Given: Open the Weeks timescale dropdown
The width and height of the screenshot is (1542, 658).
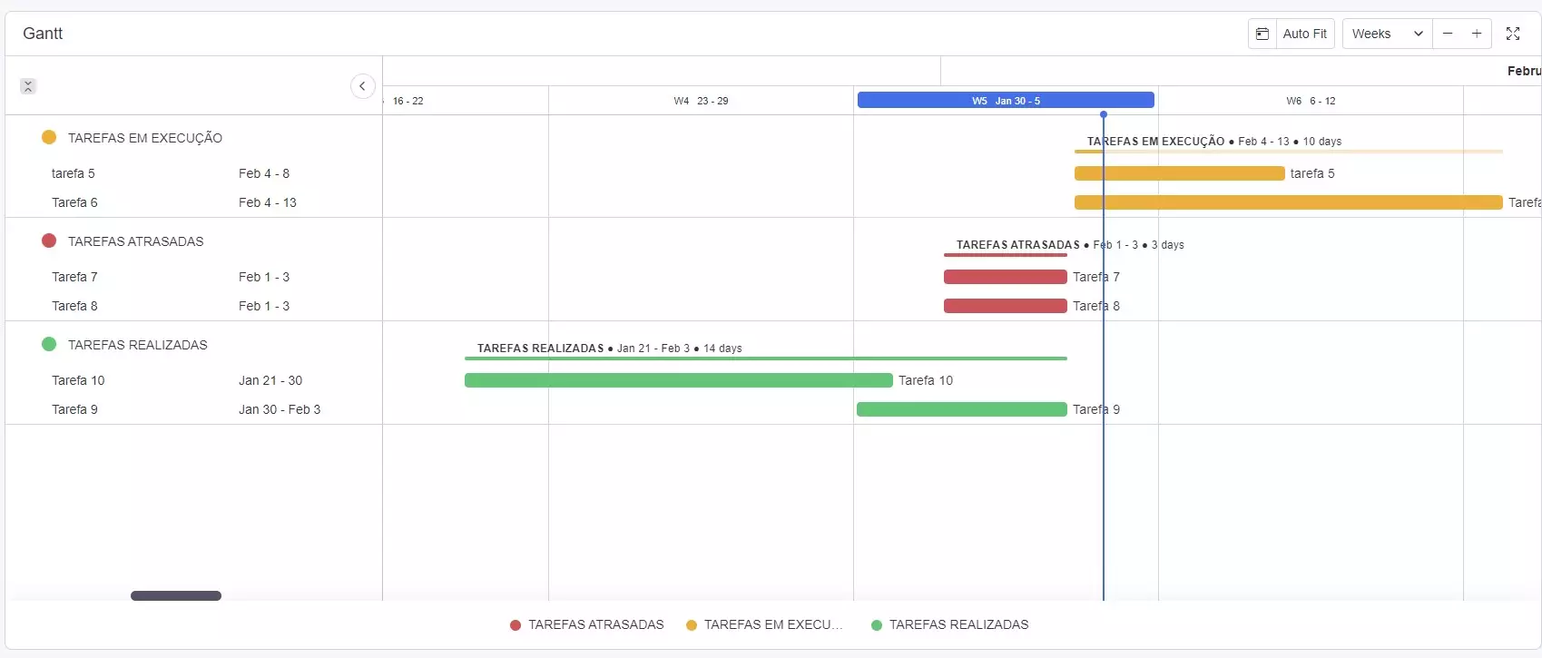Looking at the screenshot, I should (1386, 34).
